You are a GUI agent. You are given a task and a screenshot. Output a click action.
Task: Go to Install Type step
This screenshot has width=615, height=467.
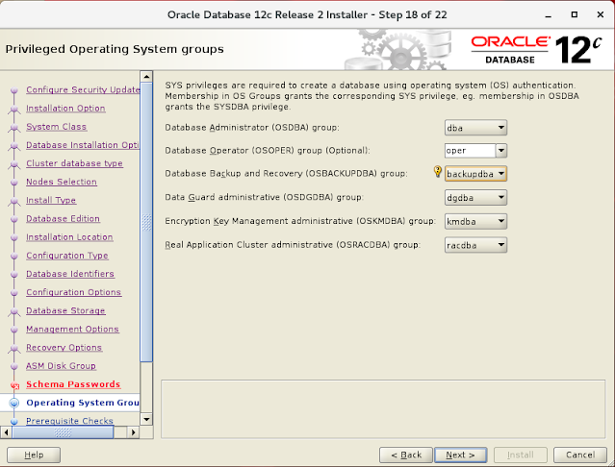point(51,200)
